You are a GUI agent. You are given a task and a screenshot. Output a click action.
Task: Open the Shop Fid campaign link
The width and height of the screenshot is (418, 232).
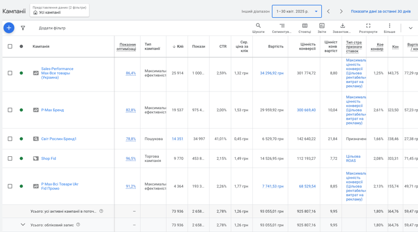click(49, 158)
